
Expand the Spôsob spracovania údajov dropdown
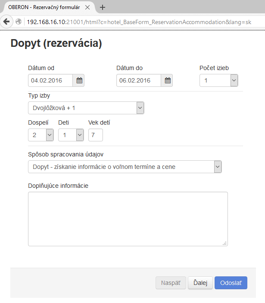125,167
